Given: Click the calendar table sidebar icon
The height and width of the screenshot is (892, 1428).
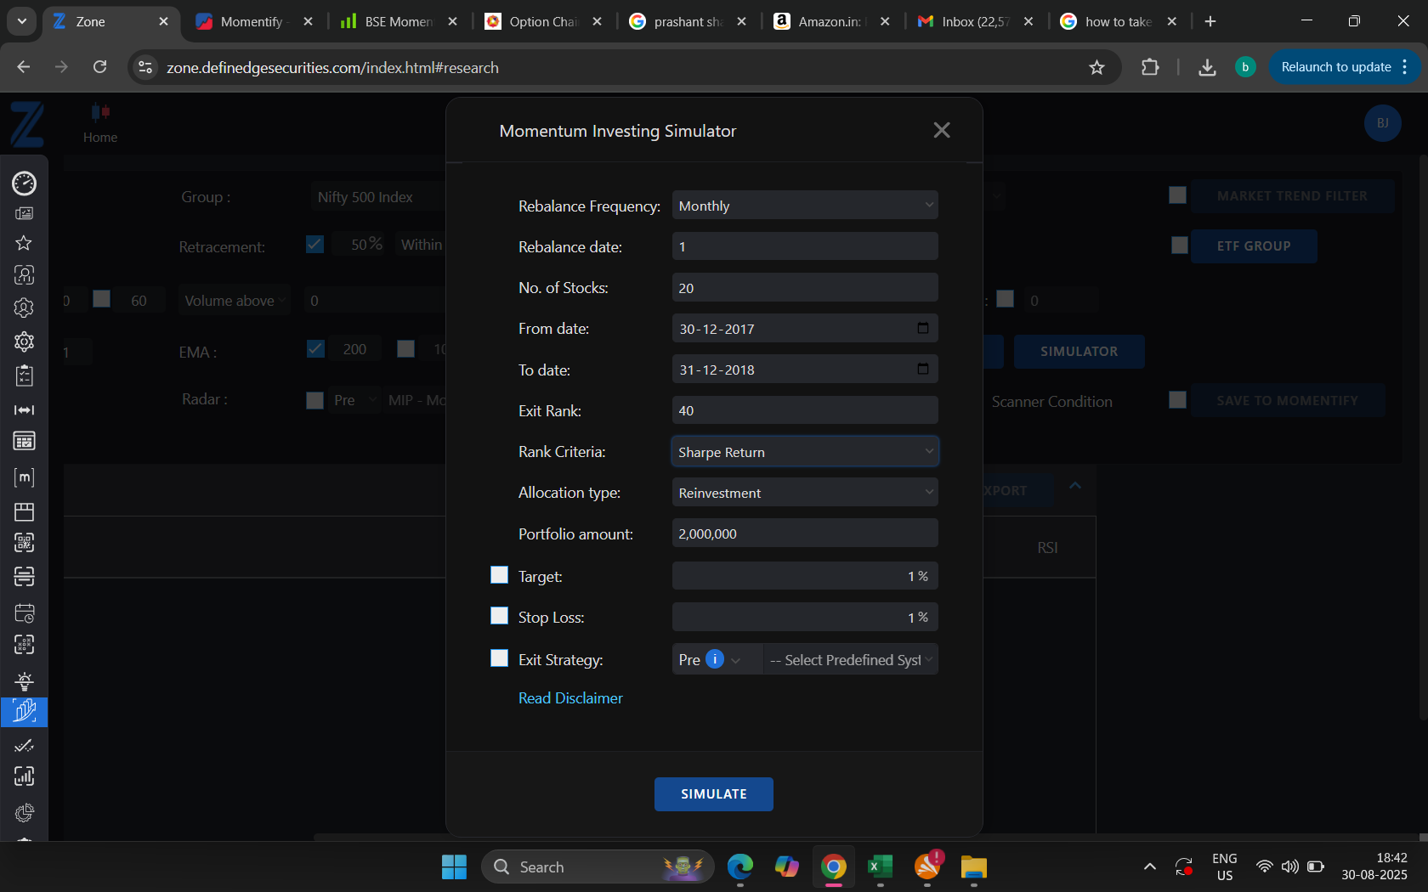Looking at the screenshot, I should [24, 441].
